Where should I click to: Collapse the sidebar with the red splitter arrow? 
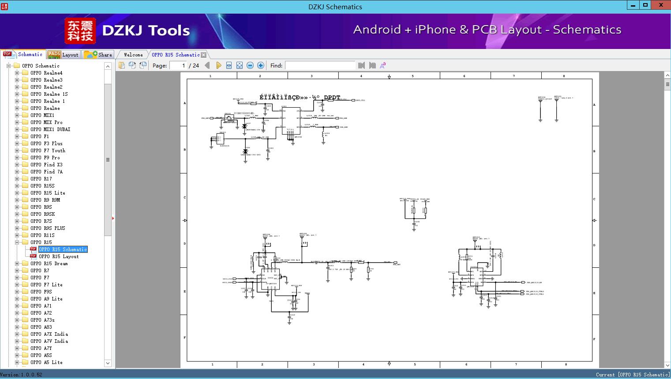(x=113, y=218)
